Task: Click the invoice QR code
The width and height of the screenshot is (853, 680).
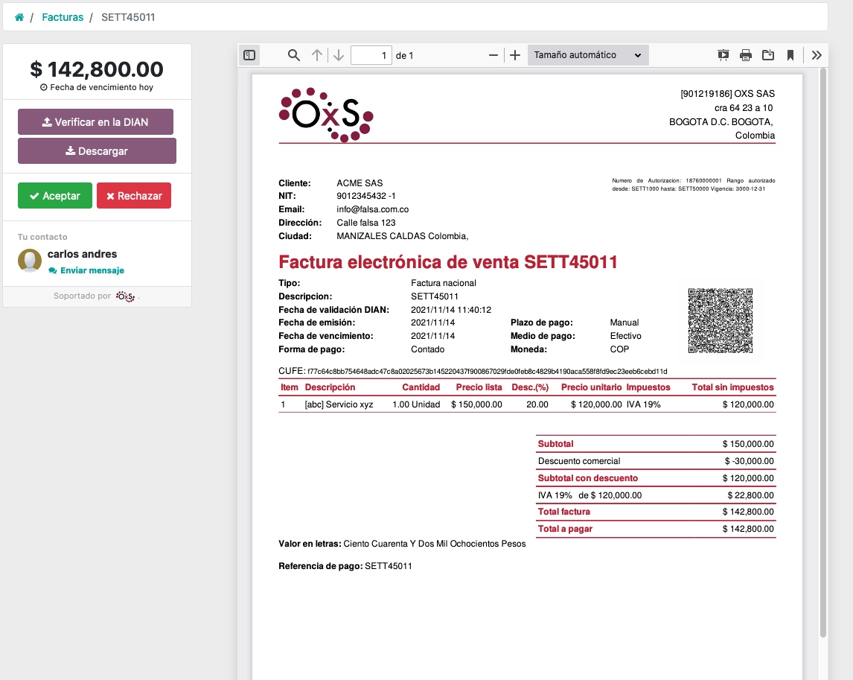Action: tap(721, 321)
